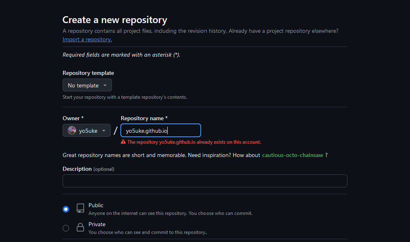Click the red warning triangle icon

123,142
